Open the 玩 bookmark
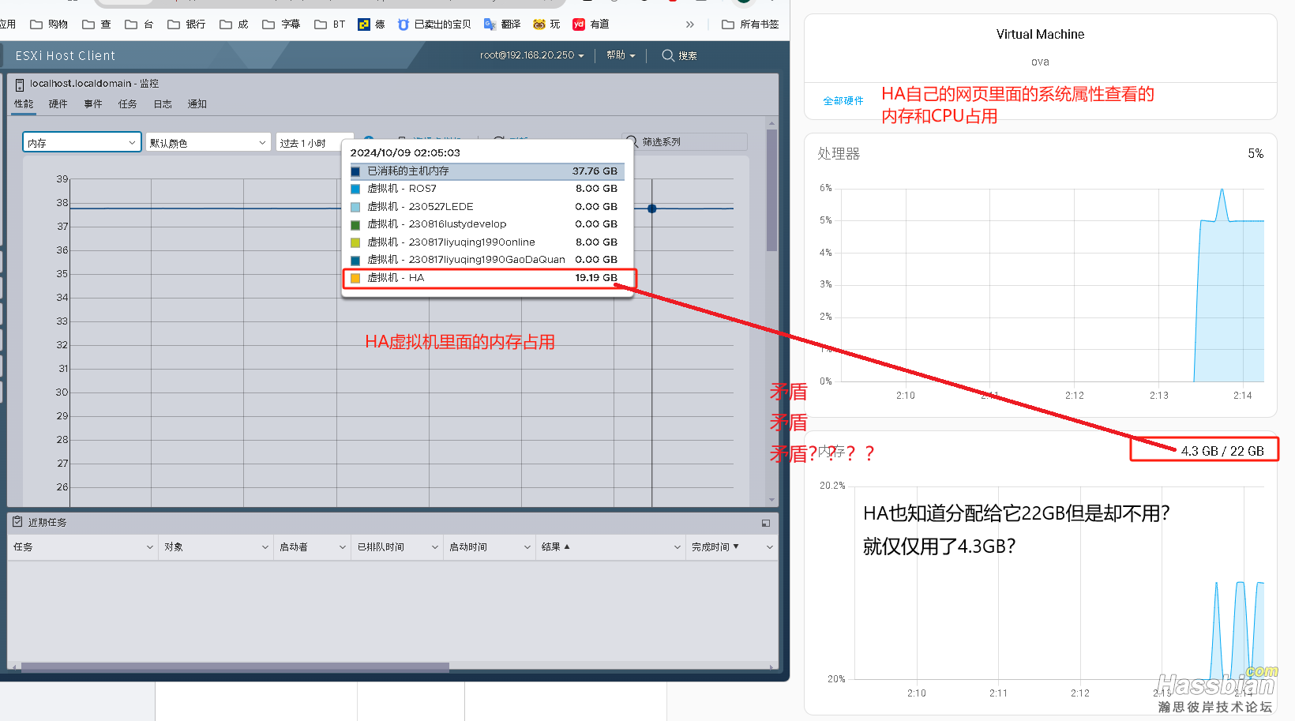This screenshot has height=721, width=1295. pyautogui.click(x=547, y=24)
